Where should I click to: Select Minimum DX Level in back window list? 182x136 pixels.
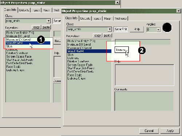(28, 36)
